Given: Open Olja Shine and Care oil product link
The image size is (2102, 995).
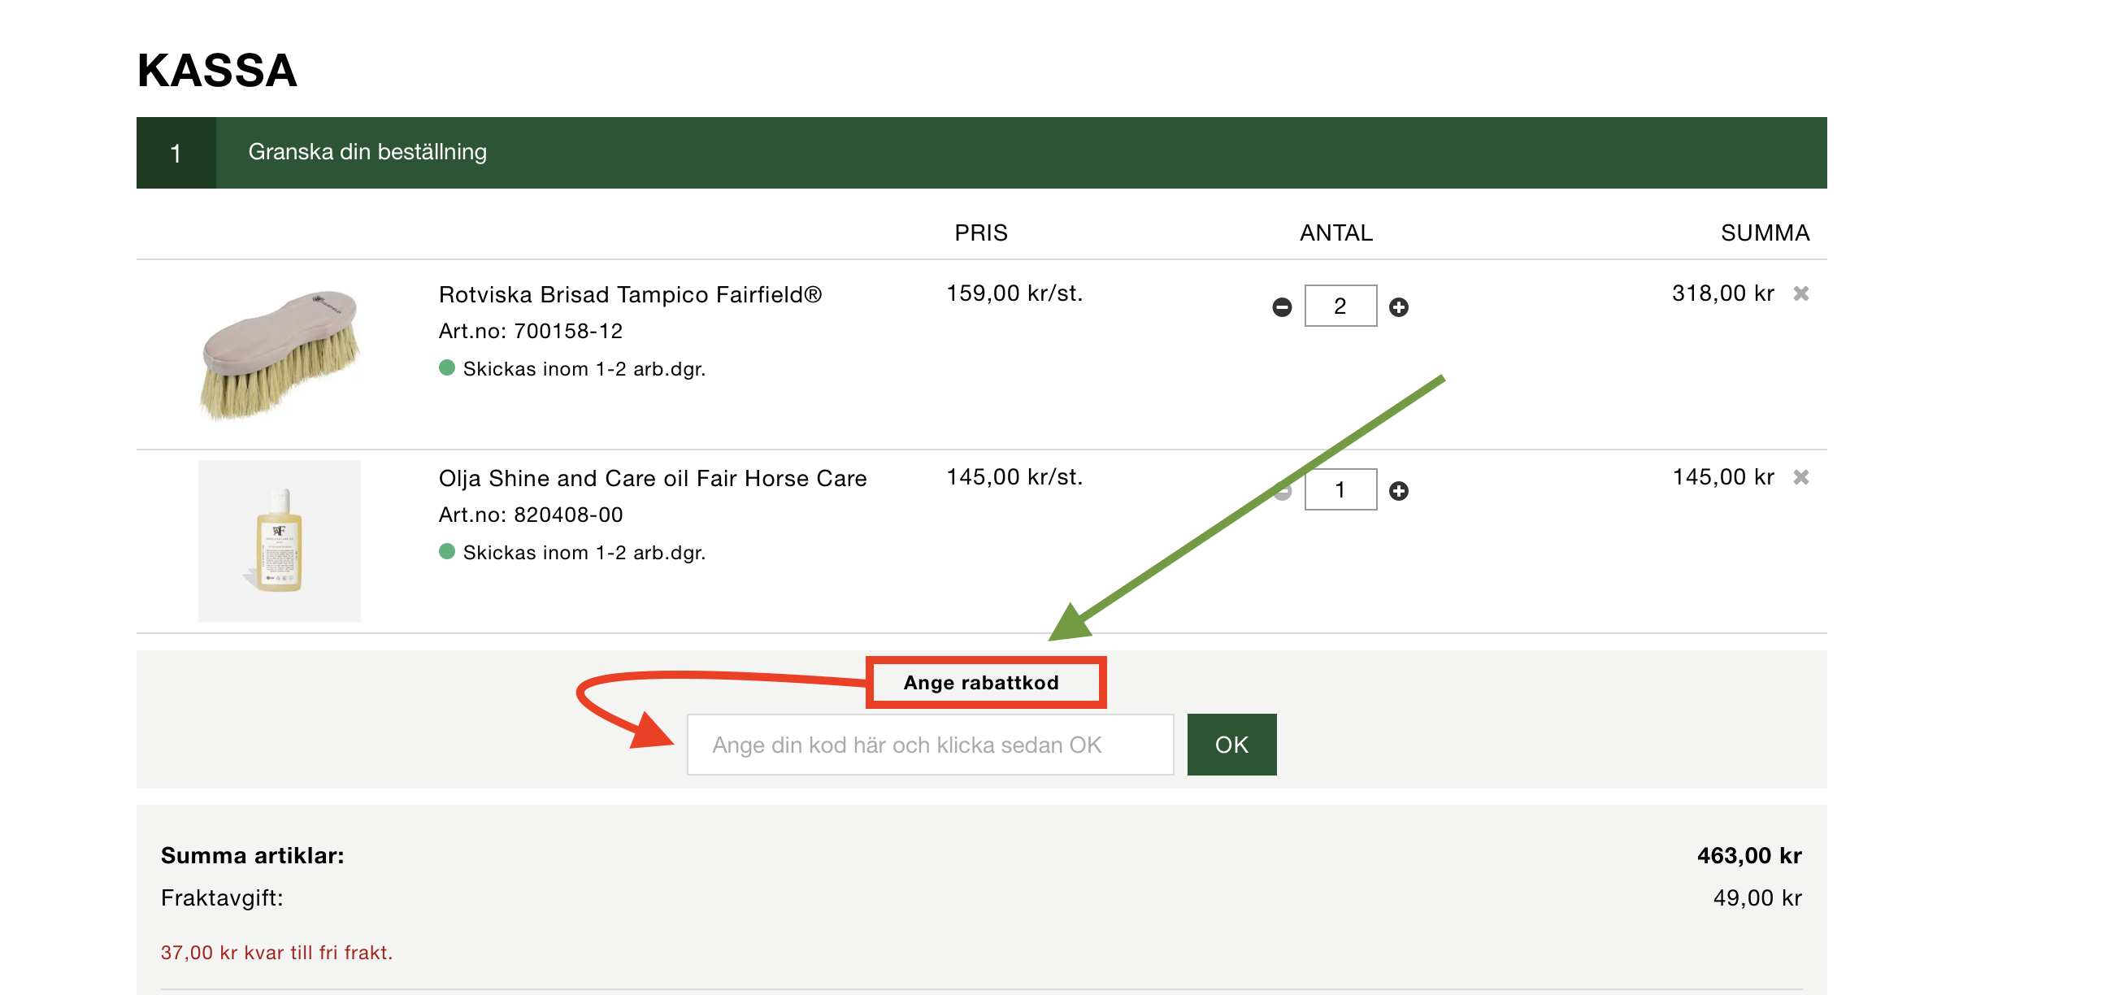Looking at the screenshot, I should [x=652, y=478].
